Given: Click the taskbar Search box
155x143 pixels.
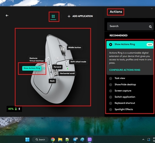Looking at the screenshot, I should pos(40,140).
